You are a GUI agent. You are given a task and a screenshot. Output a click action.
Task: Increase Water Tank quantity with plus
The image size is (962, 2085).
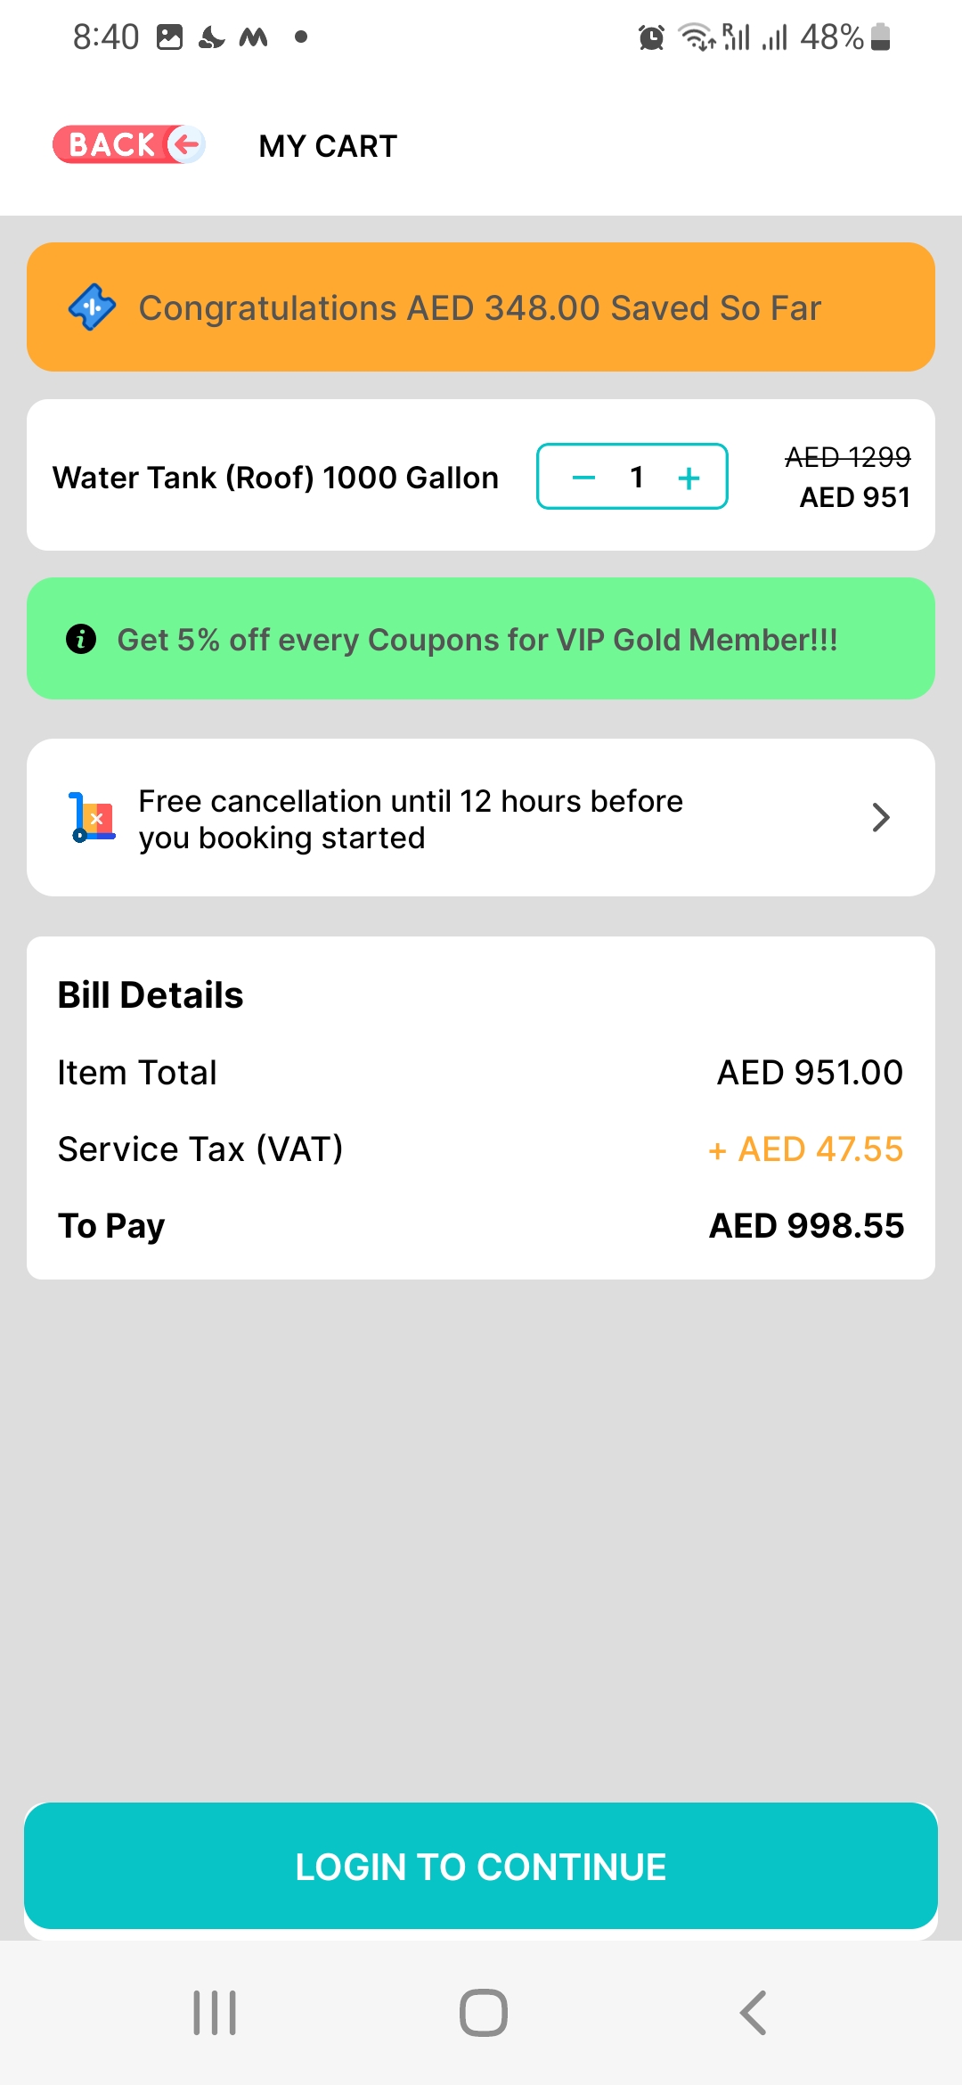point(689,478)
